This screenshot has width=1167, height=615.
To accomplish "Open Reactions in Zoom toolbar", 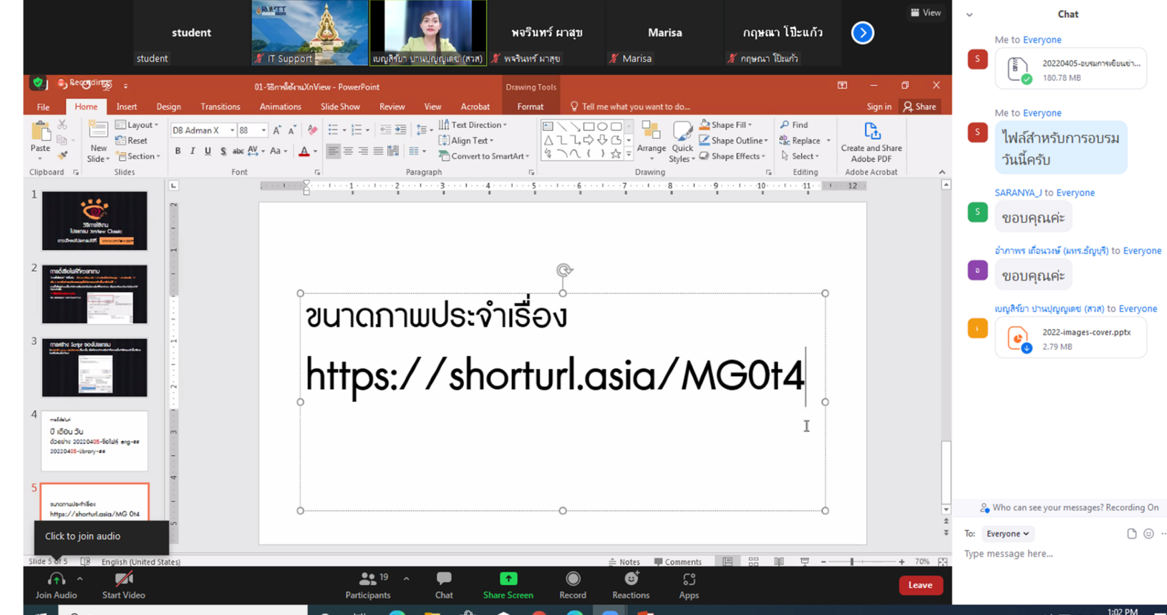I will coord(631,585).
